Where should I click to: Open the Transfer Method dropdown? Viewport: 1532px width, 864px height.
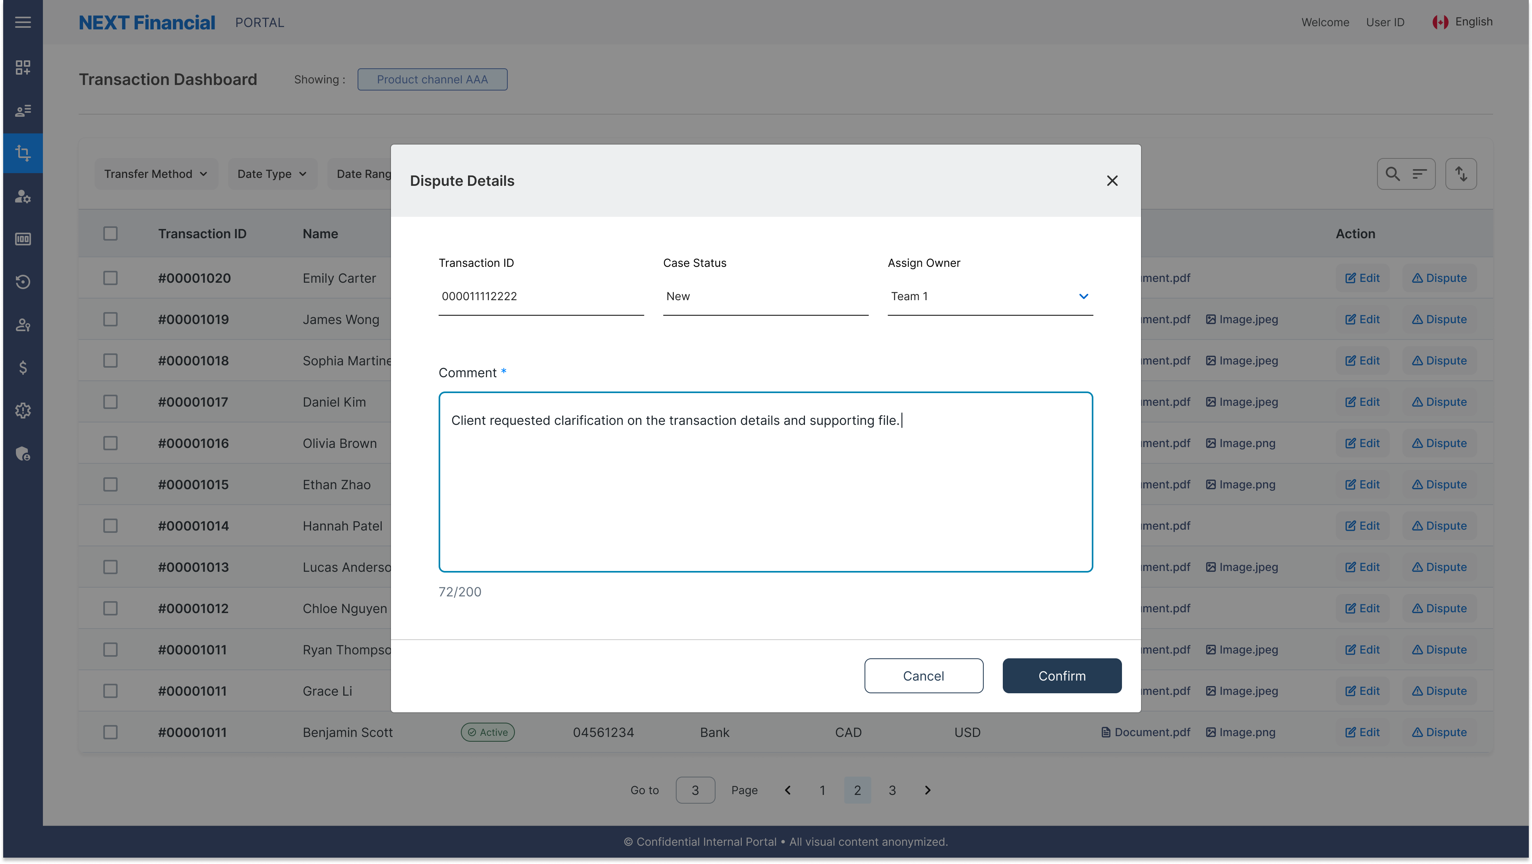pyautogui.click(x=156, y=174)
